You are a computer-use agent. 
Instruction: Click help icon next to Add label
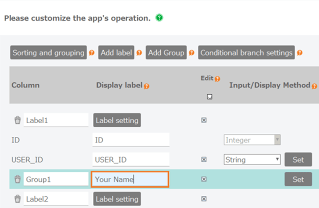139,53
